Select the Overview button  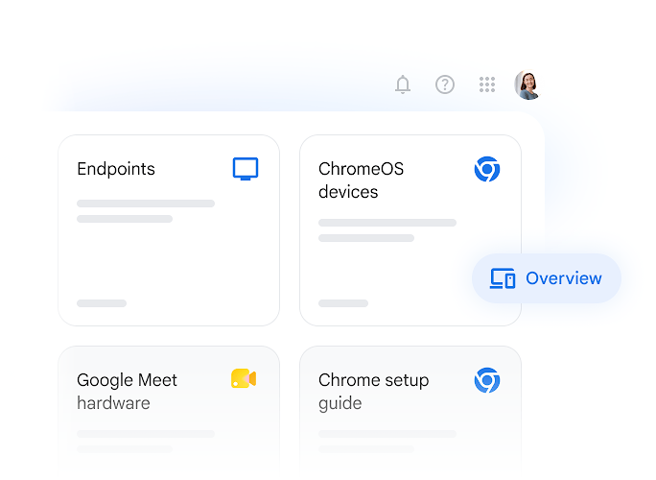point(547,278)
